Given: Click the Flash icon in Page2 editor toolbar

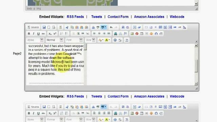Looking at the screenshot, I should click(x=137, y=34).
